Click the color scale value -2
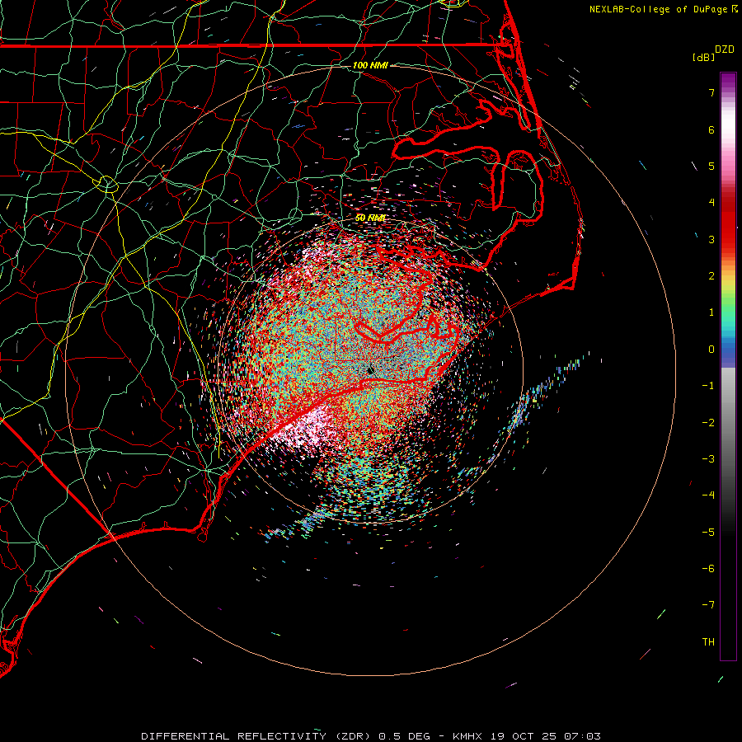The height and width of the screenshot is (742, 742). [708, 423]
